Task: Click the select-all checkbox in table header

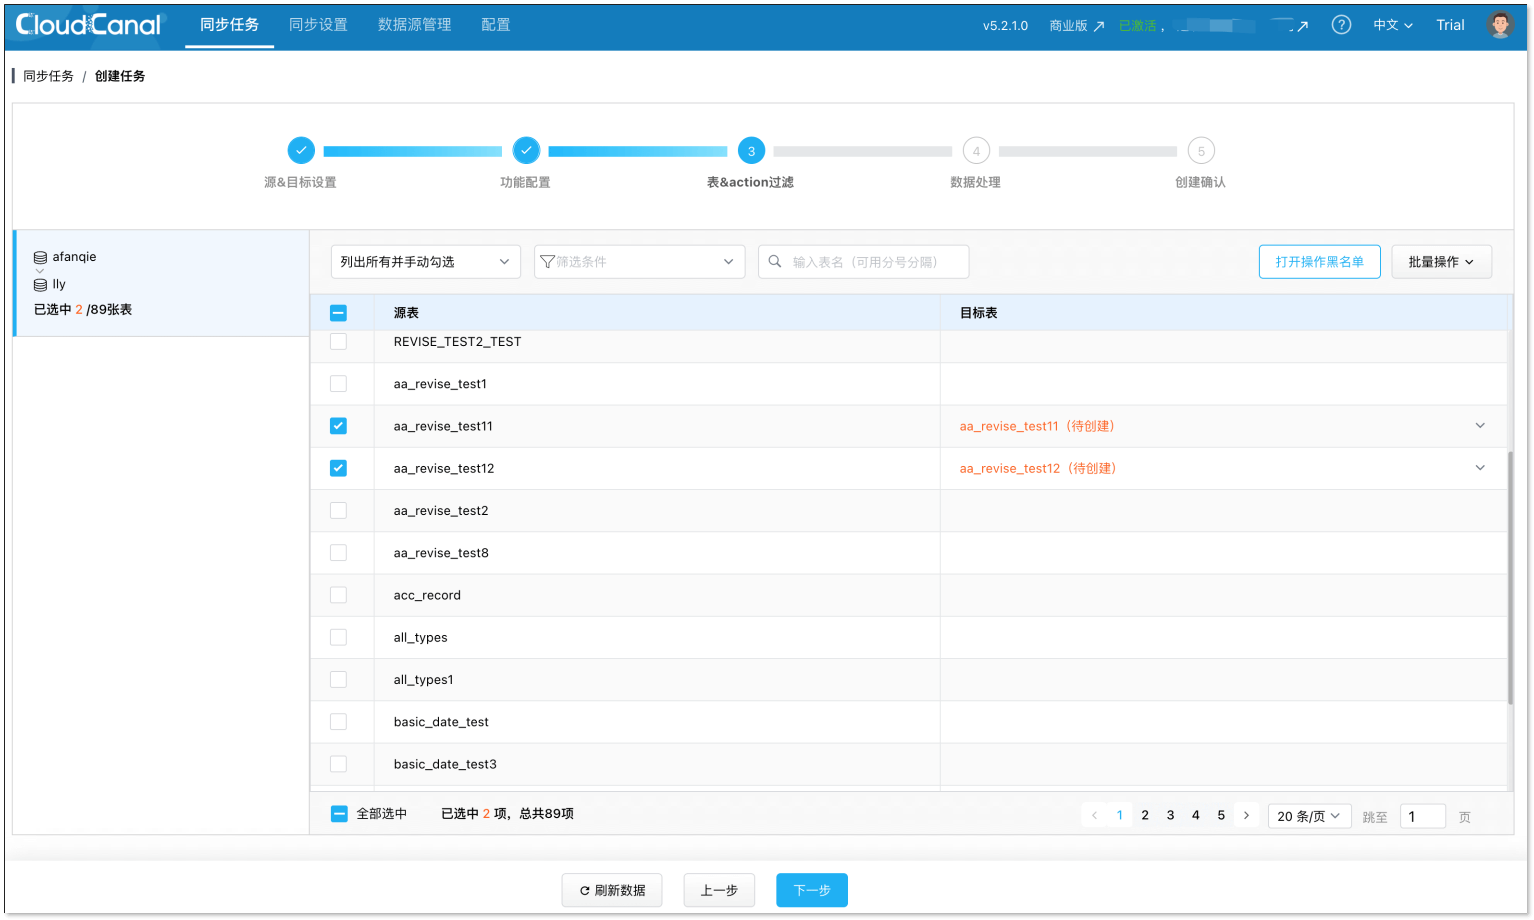Action: coord(338,313)
